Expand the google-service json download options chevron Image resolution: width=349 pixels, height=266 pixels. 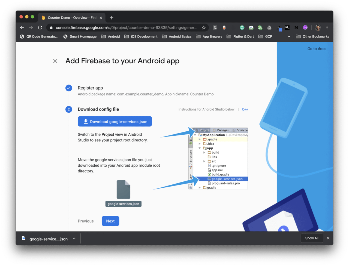click(74, 239)
